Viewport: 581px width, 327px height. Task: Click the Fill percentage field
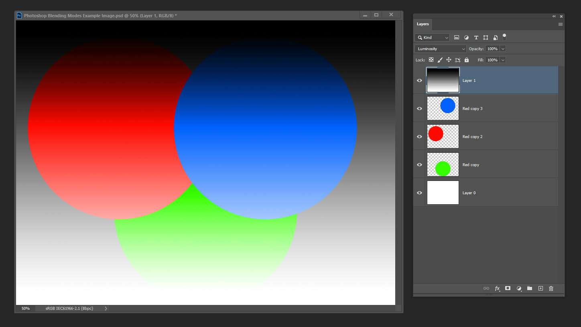coord(492,60)
